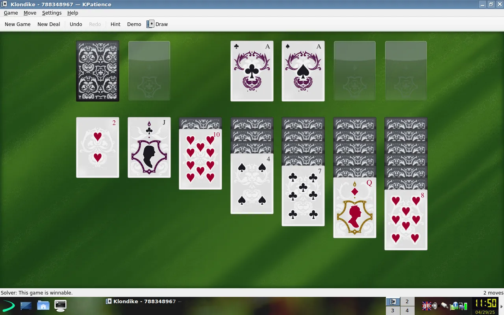This screenshot has height=315, width=504.
Task: Click the face-down stock pile
Action: [98, 71]
